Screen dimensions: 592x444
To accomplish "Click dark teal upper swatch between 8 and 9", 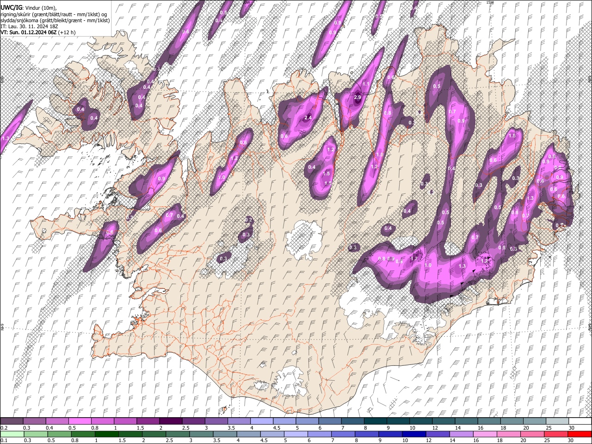I will click(375, 421).
